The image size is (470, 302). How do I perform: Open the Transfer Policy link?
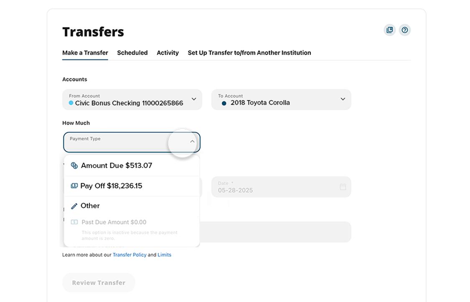point(130,255)
